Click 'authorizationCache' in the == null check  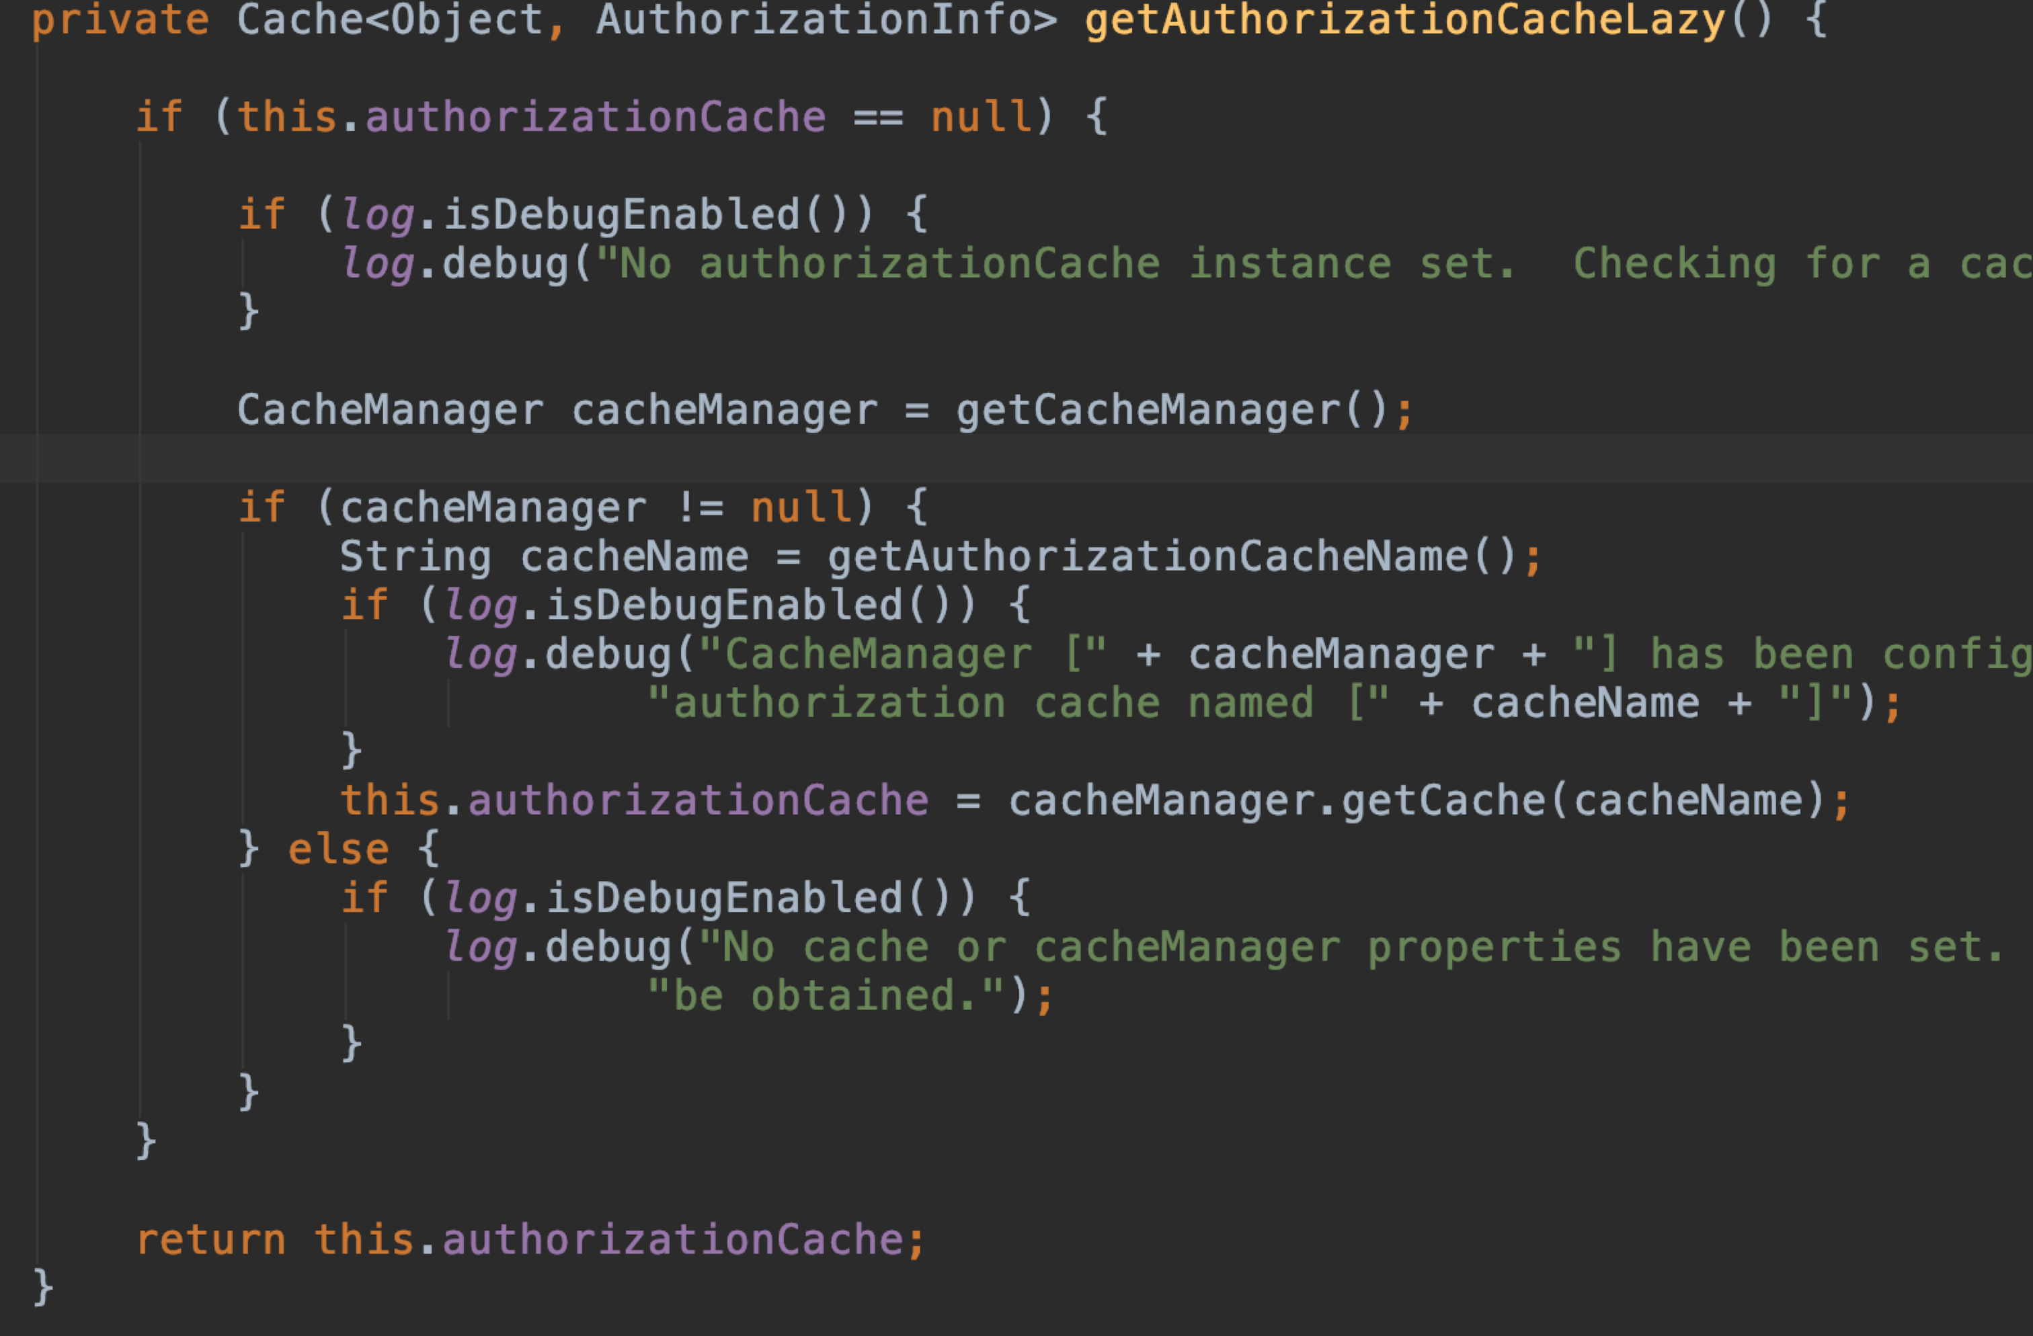click(x=596, y=116)
